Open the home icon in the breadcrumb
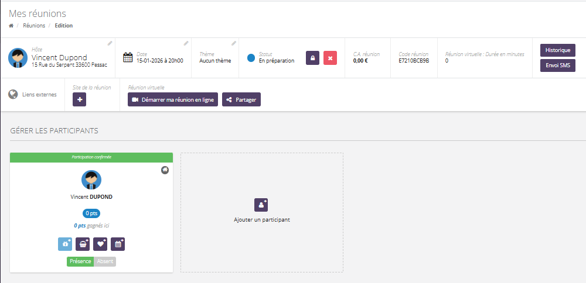Screen dimensions: 586x283 11,26
